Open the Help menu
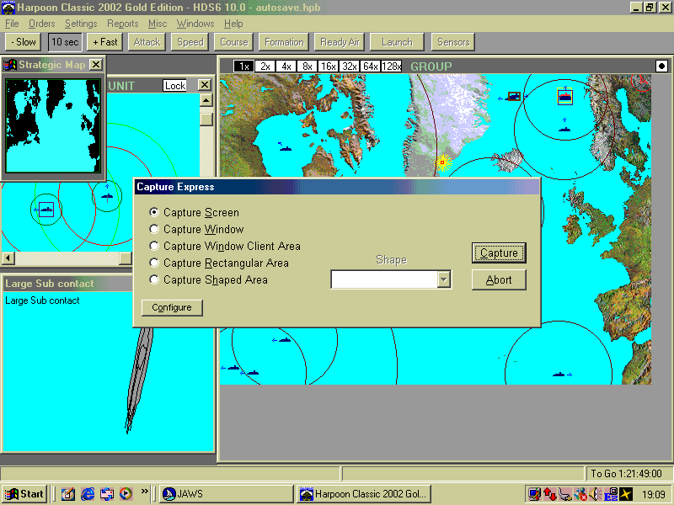 click(x=233, y=24)
